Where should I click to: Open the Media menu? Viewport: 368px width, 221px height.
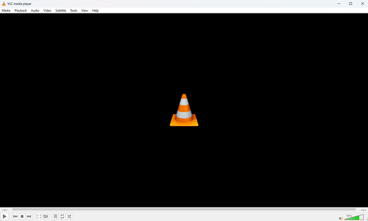point(6,10)
